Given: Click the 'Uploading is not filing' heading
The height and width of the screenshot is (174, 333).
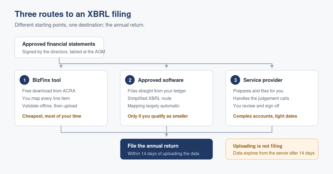Looking at the screenshot, I should [258, 146].
